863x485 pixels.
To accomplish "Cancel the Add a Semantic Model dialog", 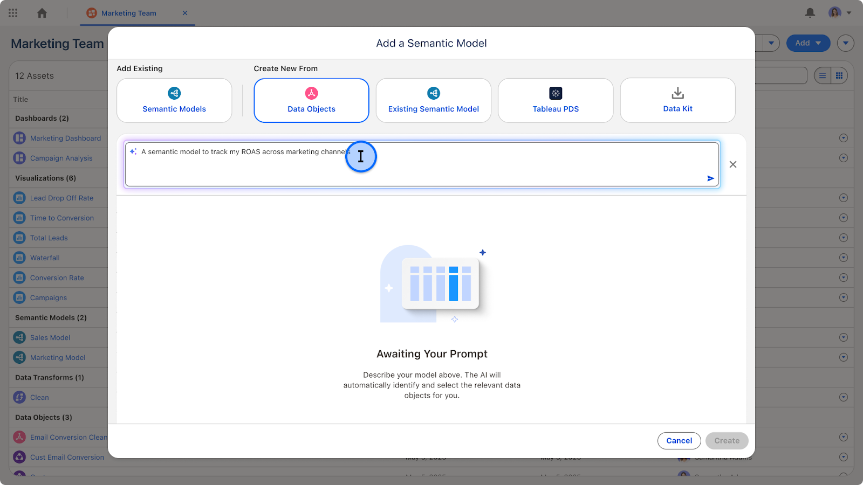I will [679, 440].
